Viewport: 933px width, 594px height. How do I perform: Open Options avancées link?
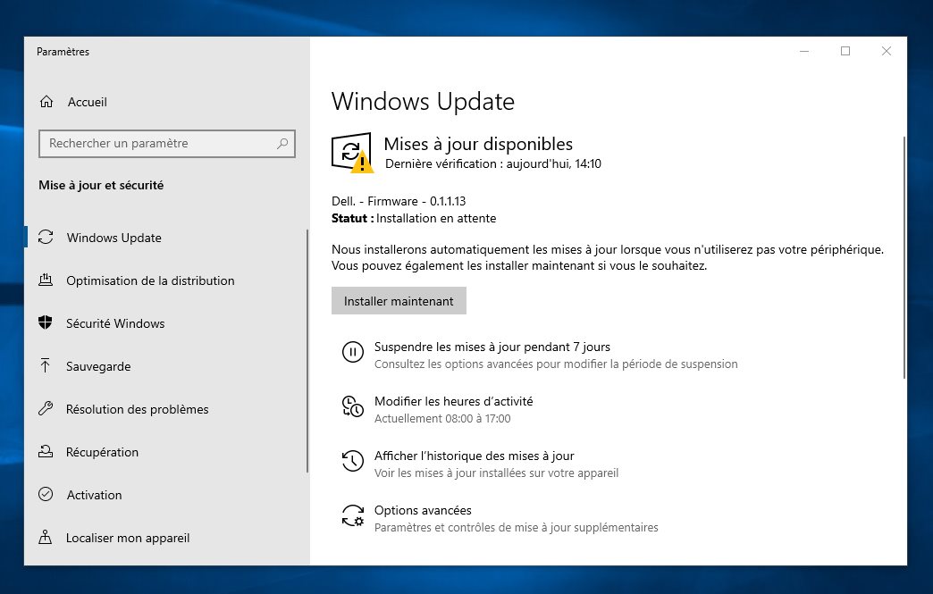tap(423, 510)
